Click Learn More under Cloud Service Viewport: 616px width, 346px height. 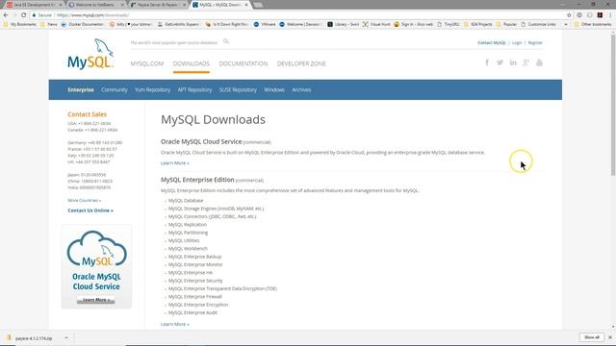coord(175,162)
